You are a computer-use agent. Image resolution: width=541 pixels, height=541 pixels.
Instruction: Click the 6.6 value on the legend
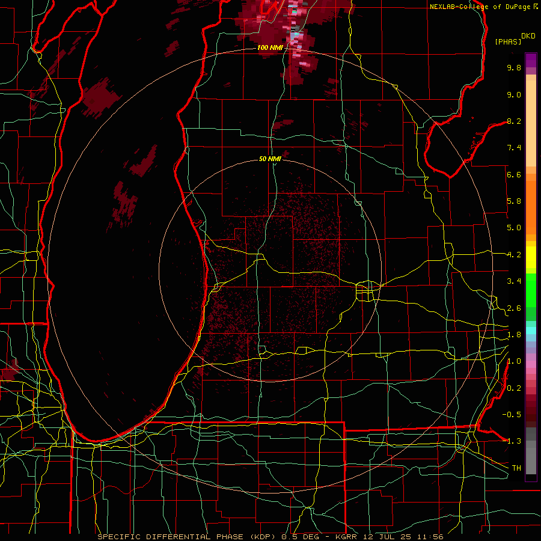(x=514, y=174)
